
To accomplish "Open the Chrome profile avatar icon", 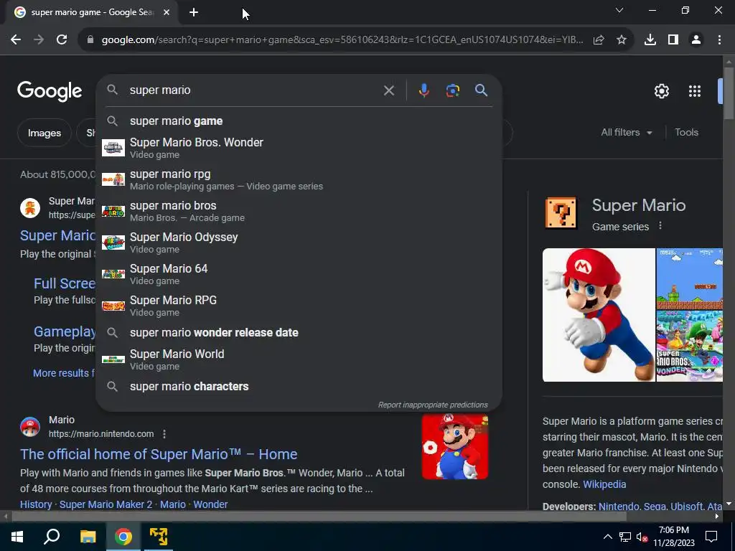I will [x=696, y=40].
